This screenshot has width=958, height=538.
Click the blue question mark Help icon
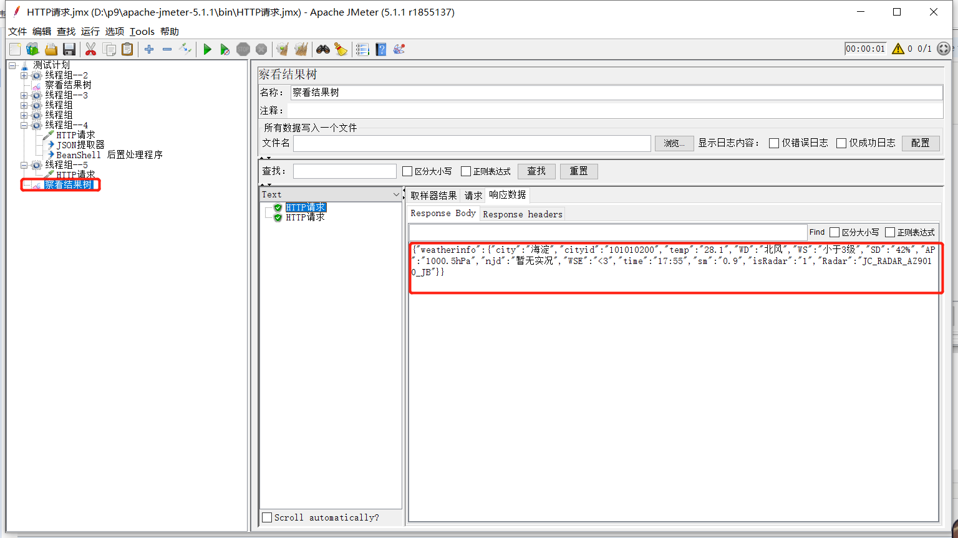(381, 49)
